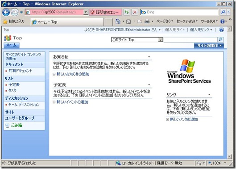Open the 予定表 list in sidebar
This screenshot has width=236, height=169.
click(14, 84)
